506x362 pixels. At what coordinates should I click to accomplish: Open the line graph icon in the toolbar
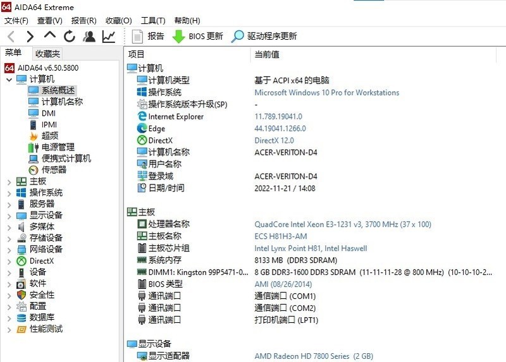tap(109, 37)
